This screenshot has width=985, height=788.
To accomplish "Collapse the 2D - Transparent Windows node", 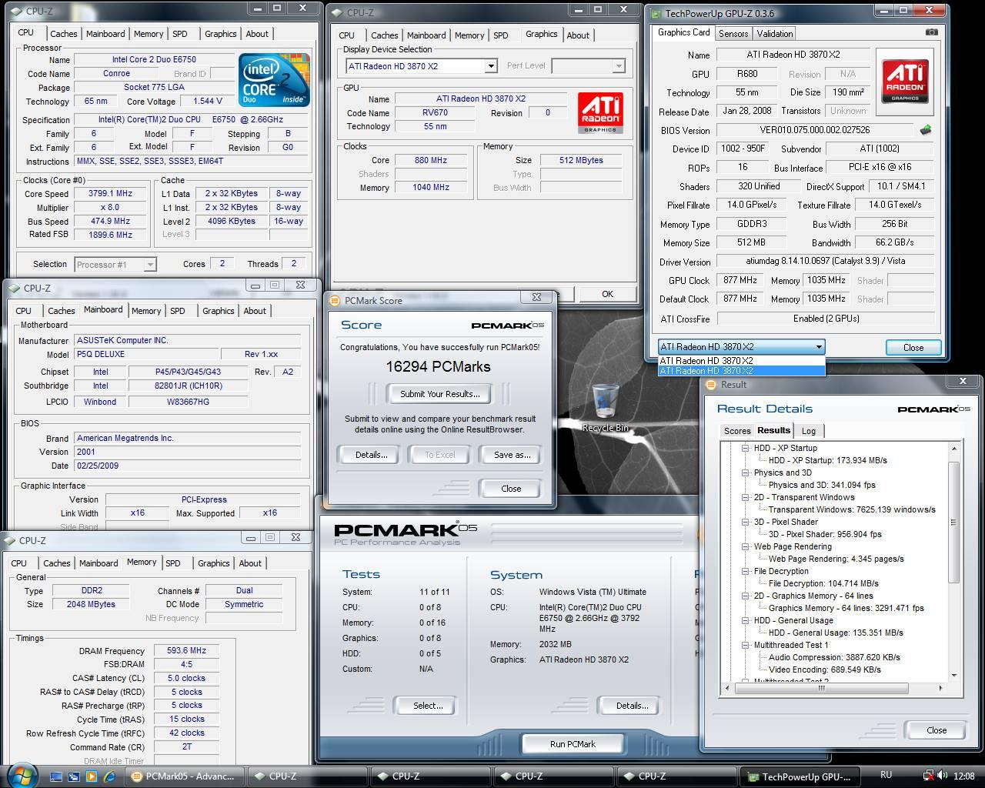I will 745,497.
